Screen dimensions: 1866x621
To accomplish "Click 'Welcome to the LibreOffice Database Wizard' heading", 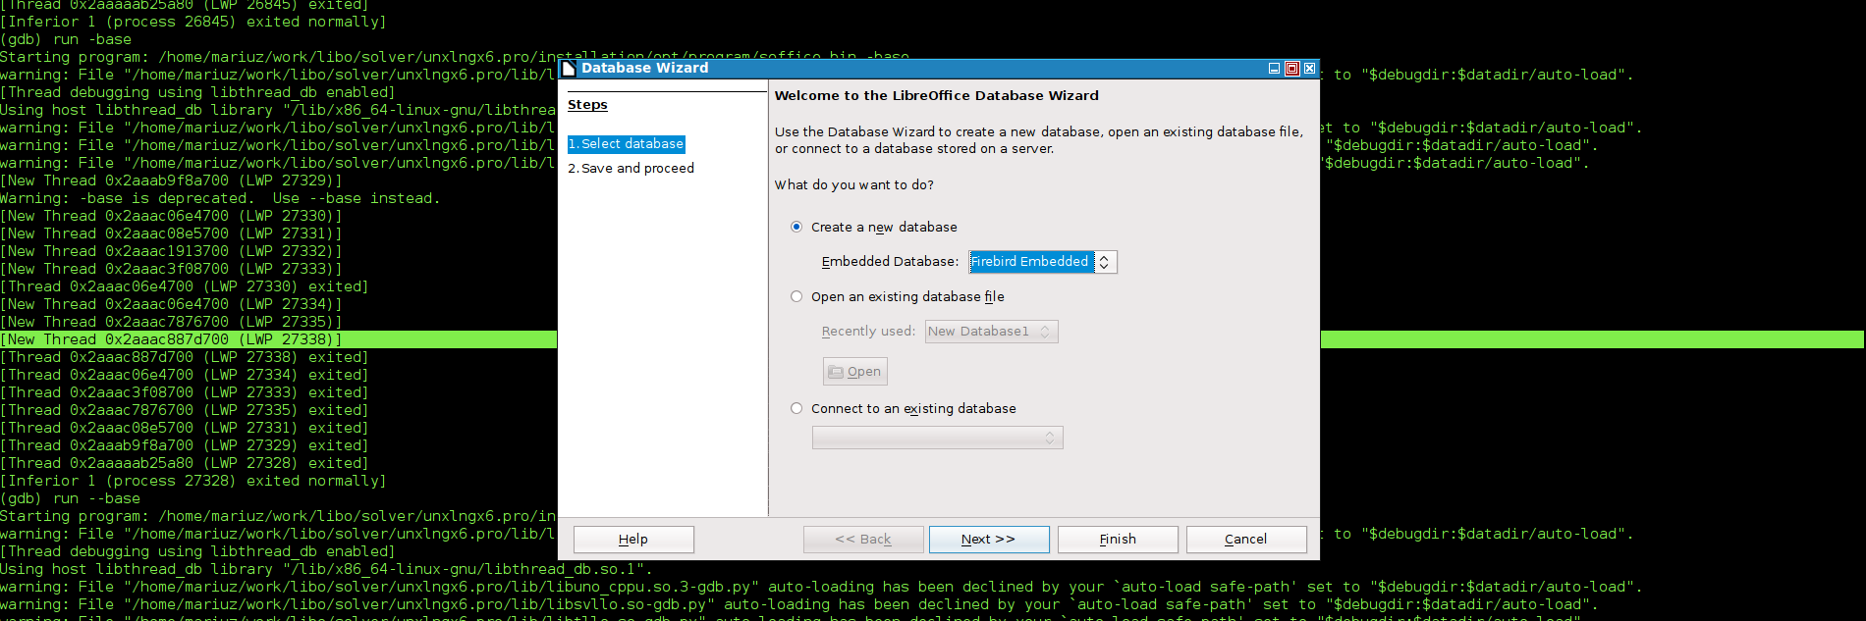I will click(937, 96).
